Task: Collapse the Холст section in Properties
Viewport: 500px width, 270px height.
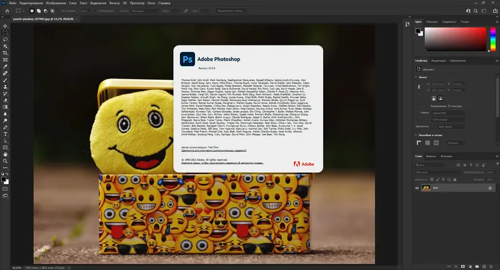Action: [x=416, y=77]
